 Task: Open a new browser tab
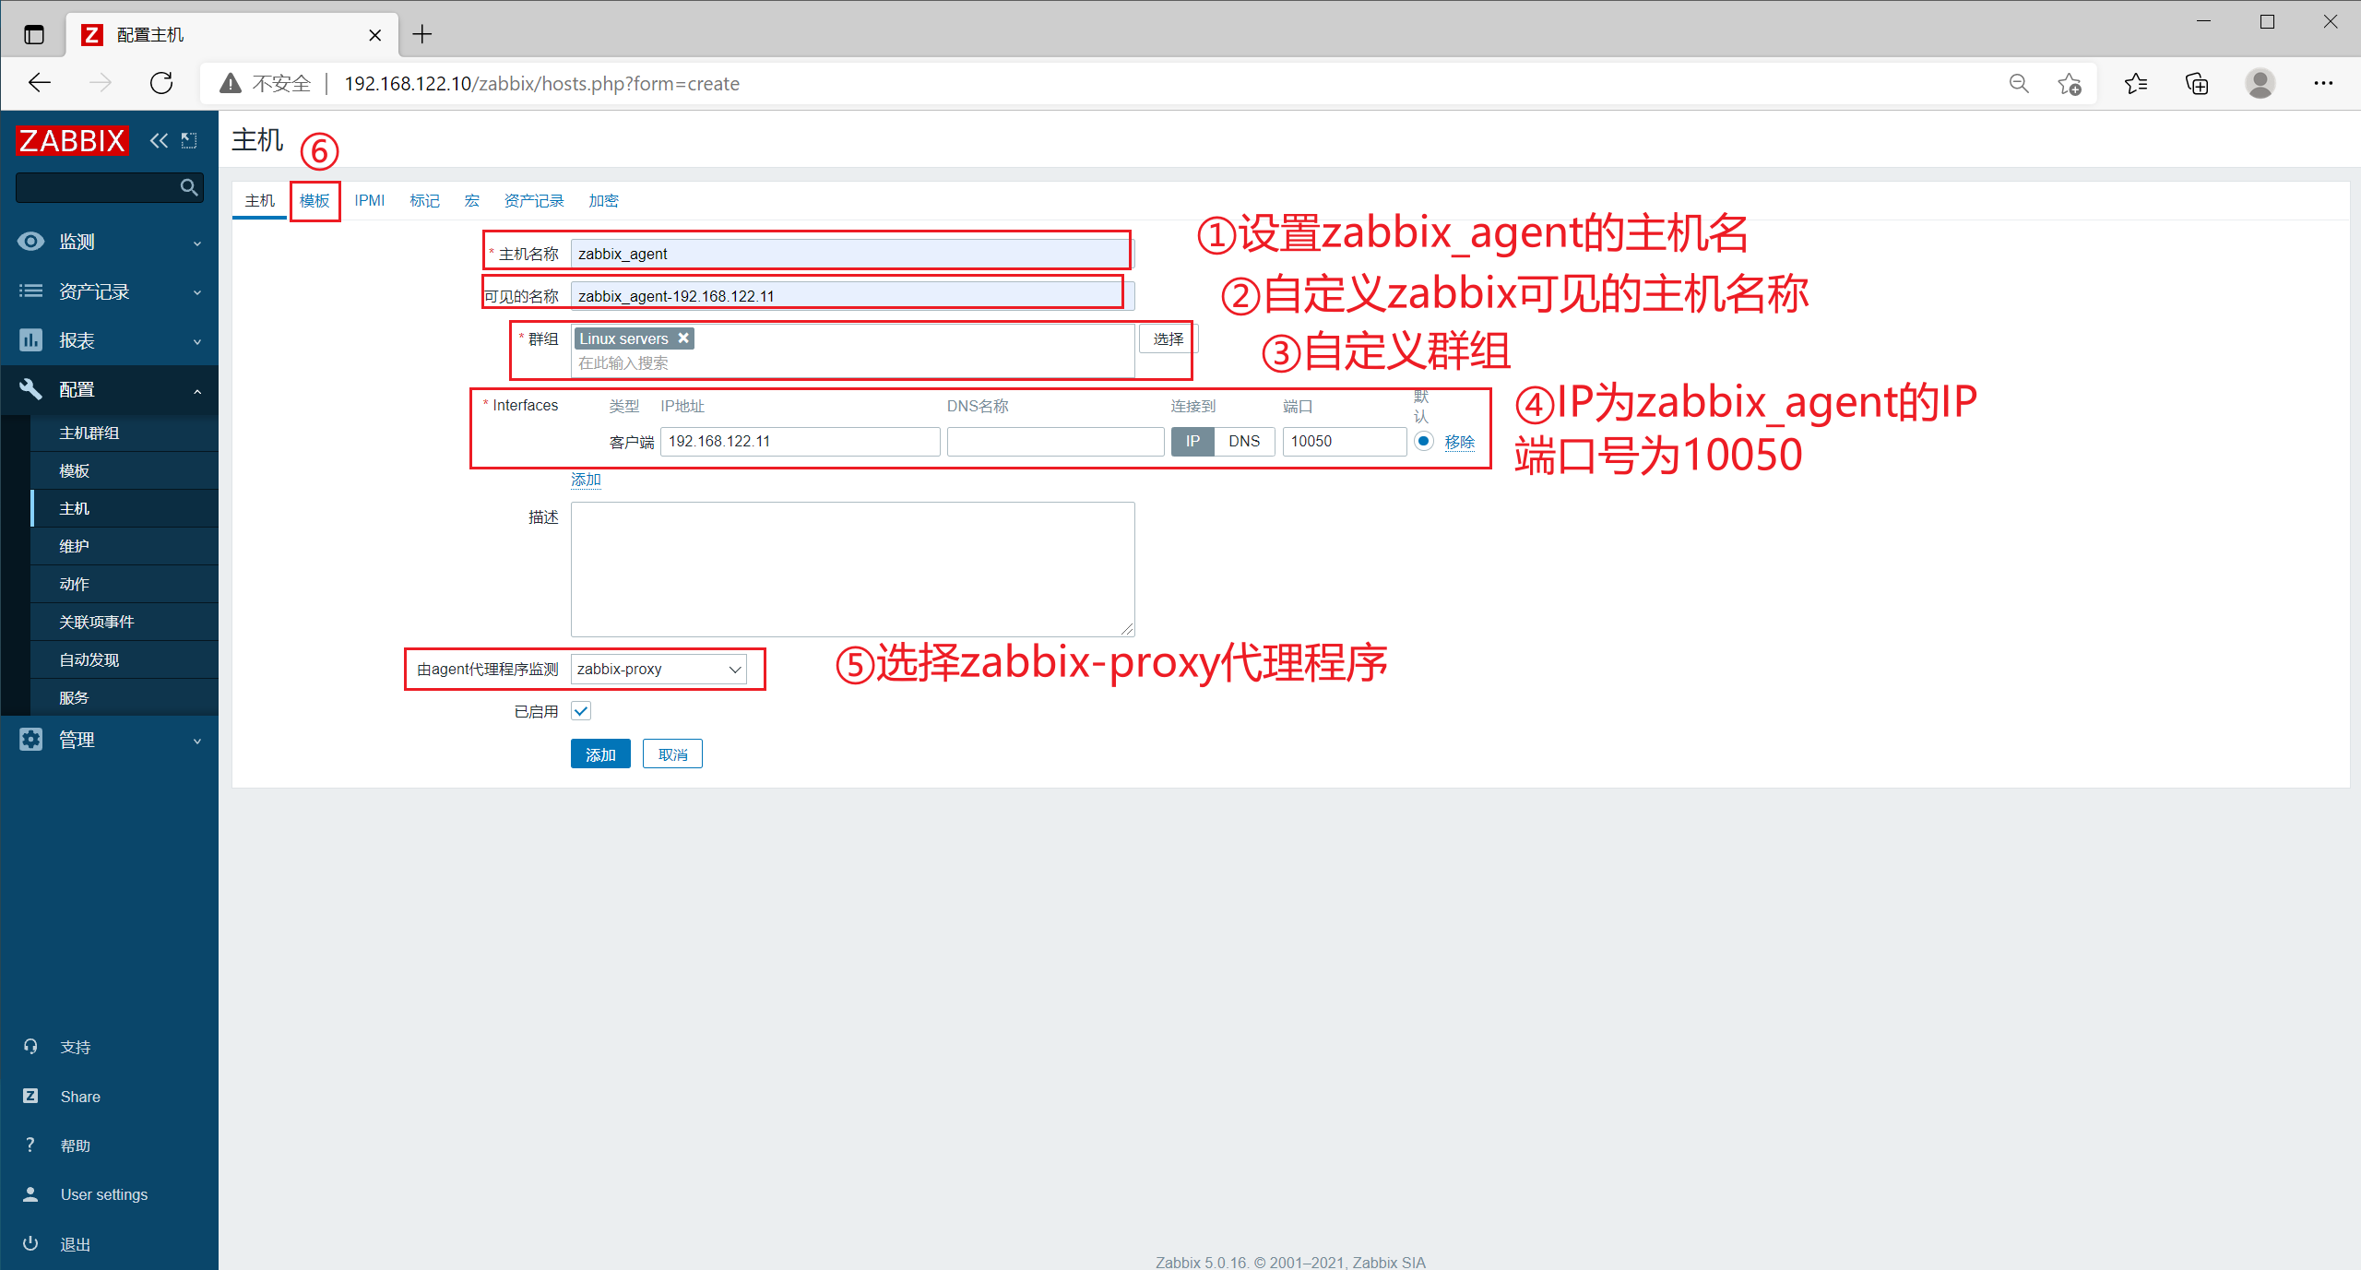click(422, 35)
